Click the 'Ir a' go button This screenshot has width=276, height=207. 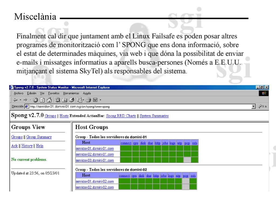click(x=263, y=106)
